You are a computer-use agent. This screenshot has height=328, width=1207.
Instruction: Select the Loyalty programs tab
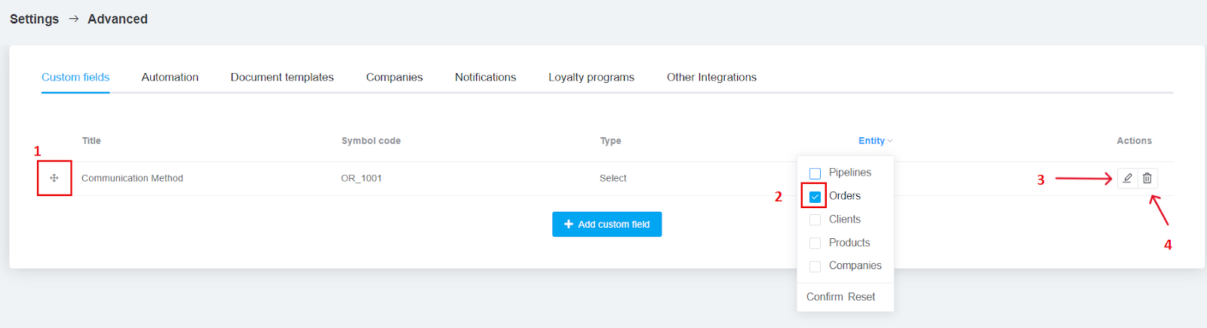pos(591,77)
